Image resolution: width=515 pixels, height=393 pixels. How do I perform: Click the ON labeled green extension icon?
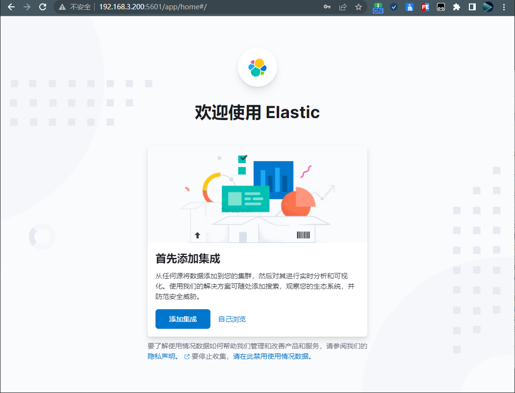378,7
